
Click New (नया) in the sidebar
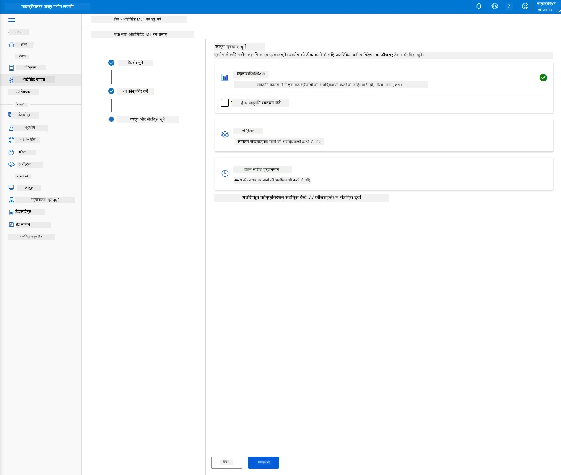tap(20, 32)
